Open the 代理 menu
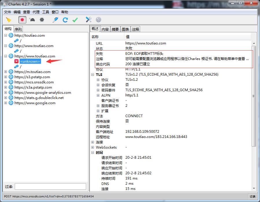The width and height of the screenshot is (260, 202). point(36,12)
